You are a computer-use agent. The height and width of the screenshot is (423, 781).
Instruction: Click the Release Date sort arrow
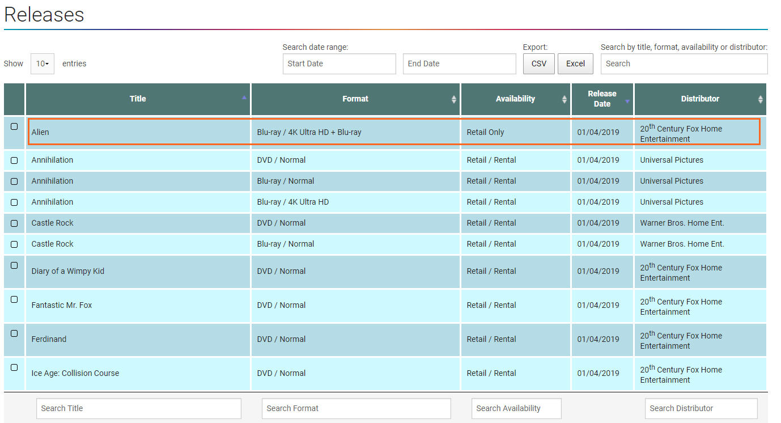627,101
